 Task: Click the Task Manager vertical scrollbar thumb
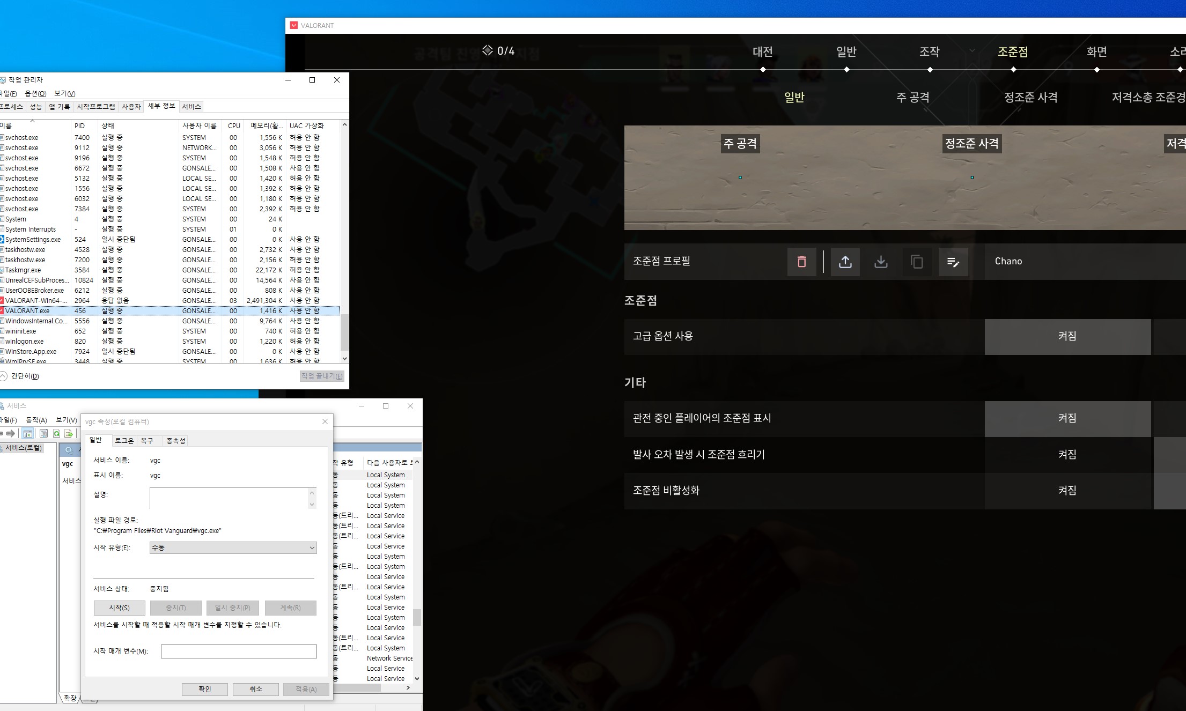(344, 332)
